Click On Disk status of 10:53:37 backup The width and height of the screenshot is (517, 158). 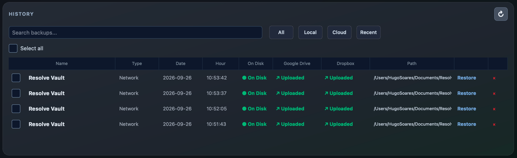pos(254,93)
